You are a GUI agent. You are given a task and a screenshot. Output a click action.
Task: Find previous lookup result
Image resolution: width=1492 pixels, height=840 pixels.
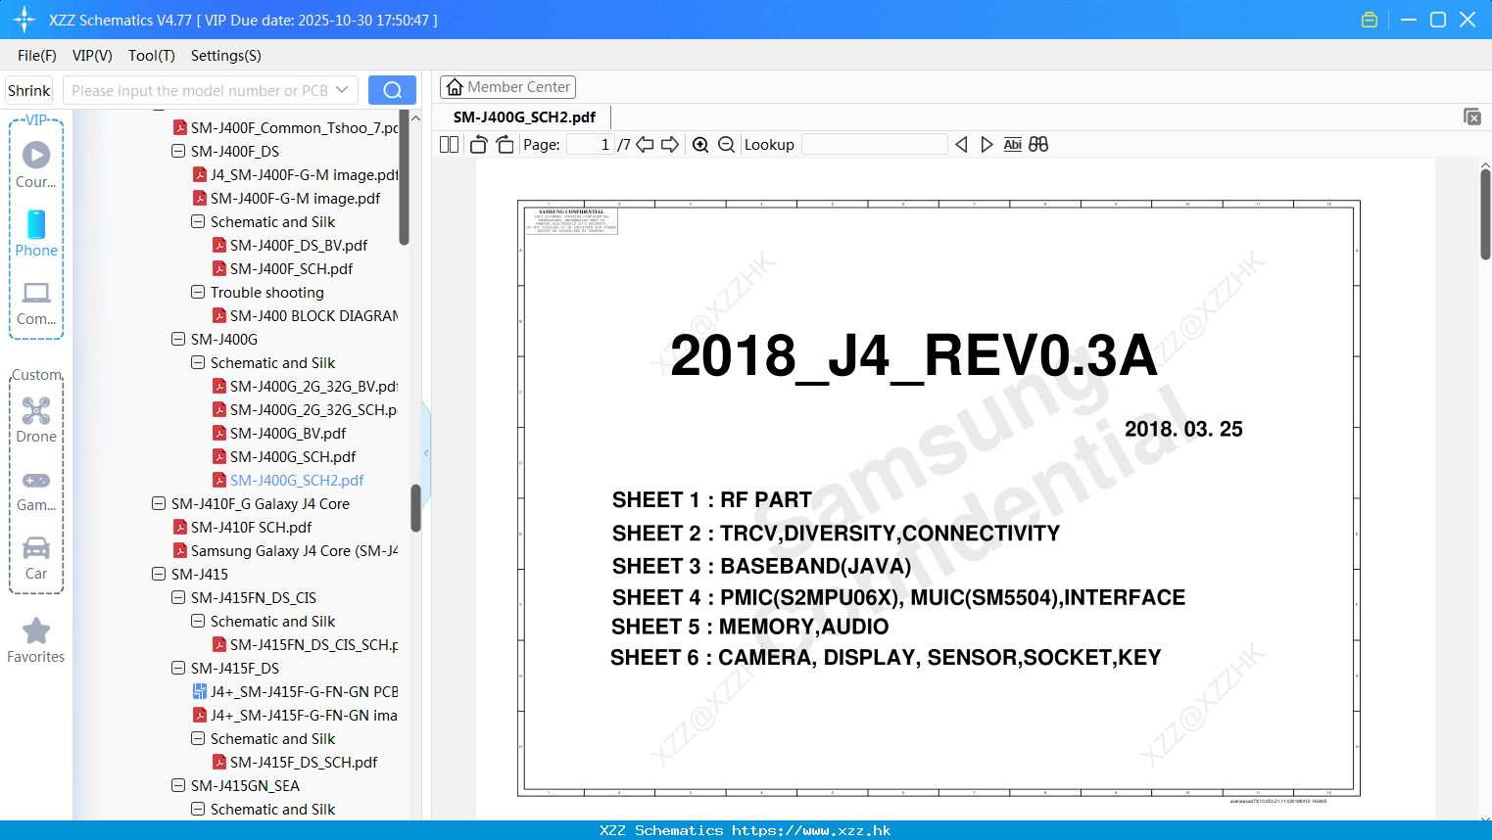point(961,144)
